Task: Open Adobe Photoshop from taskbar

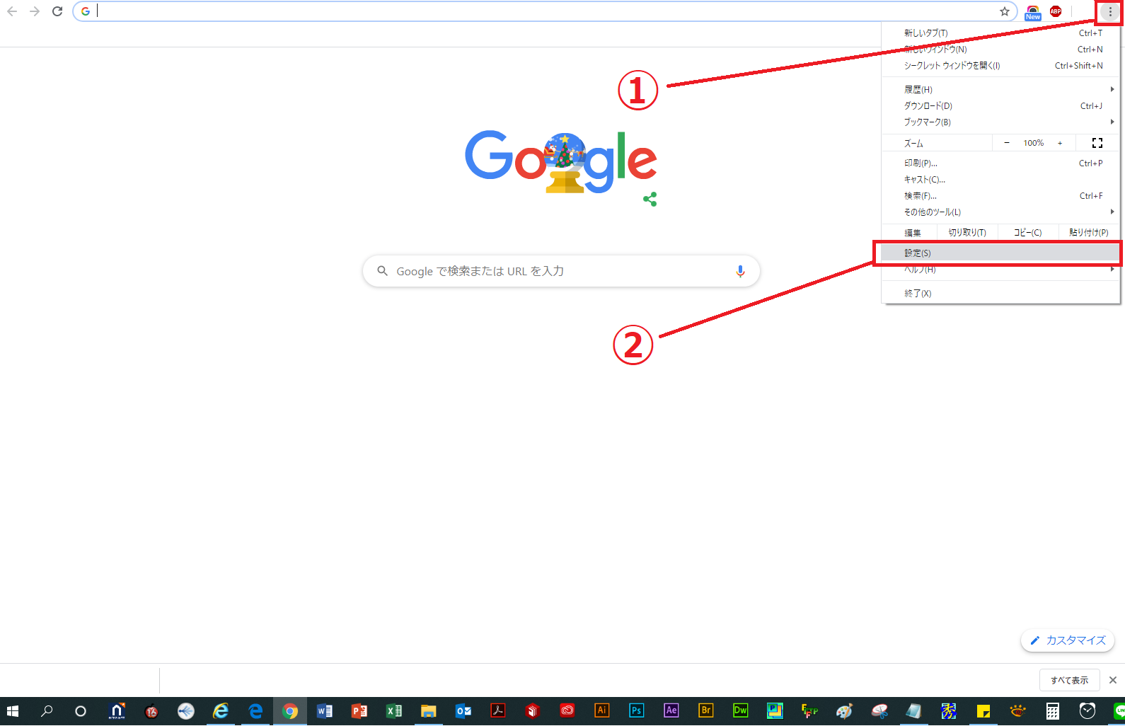Action: tap(637, 710)
